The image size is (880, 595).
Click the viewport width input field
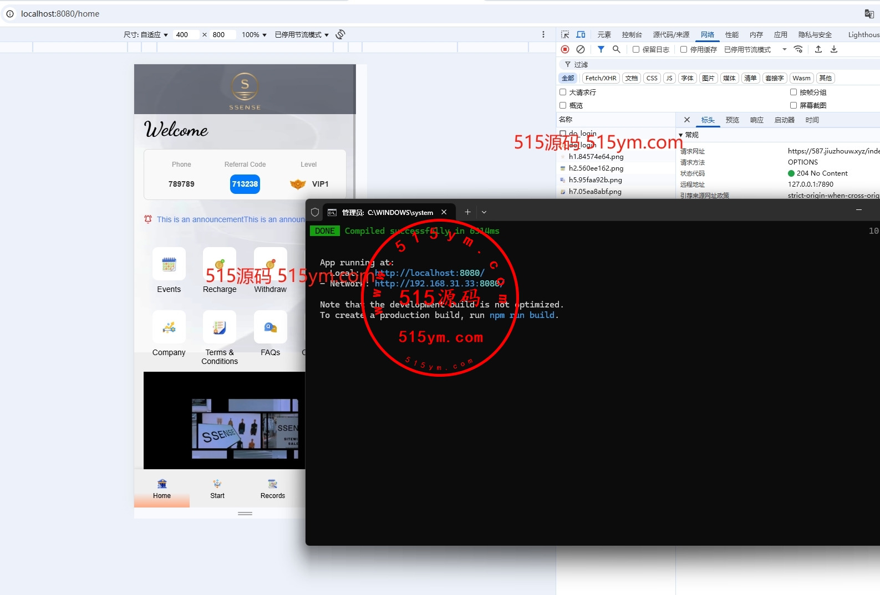pyautogui.click(x=185, y=34)
